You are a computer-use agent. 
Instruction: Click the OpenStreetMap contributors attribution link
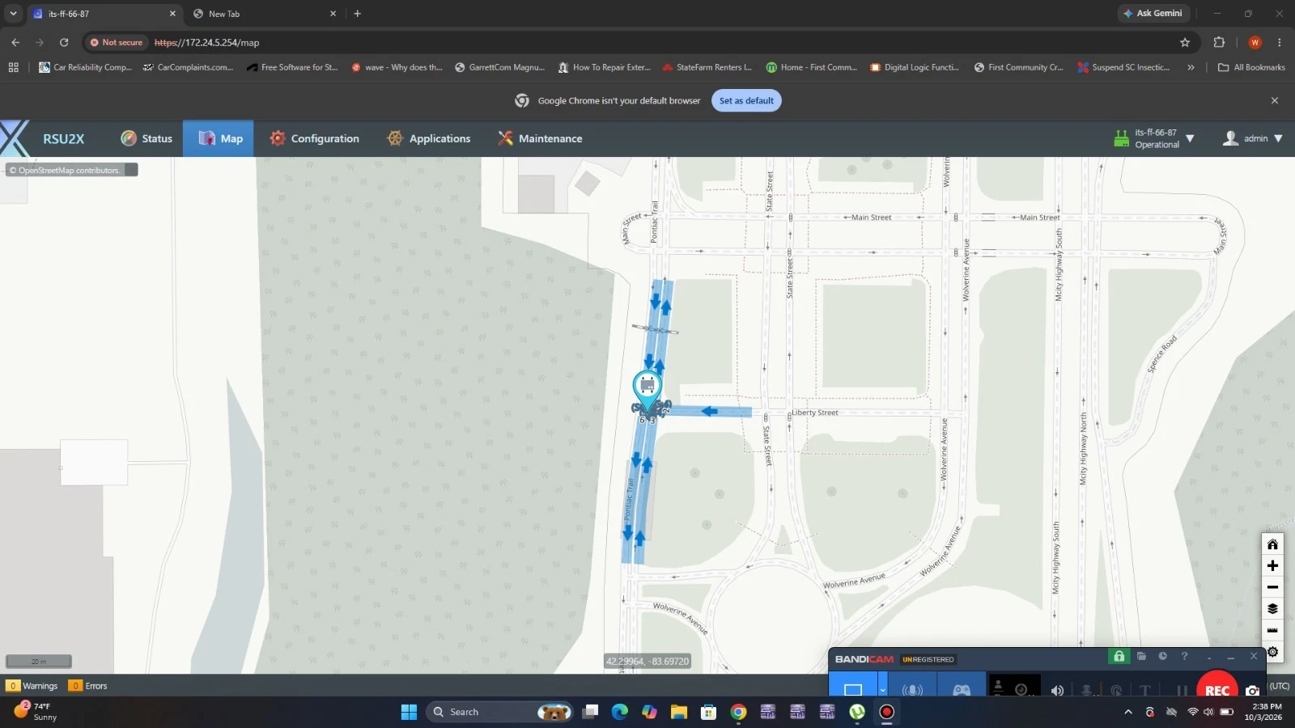(70, 170)
